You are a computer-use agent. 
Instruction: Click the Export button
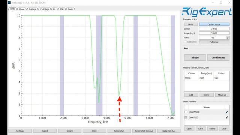(45, 131)
